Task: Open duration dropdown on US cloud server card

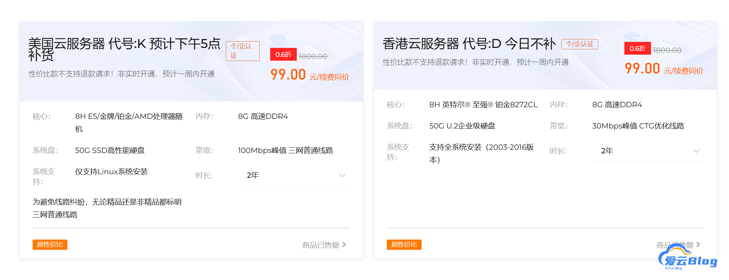Action: click(294, 175)
